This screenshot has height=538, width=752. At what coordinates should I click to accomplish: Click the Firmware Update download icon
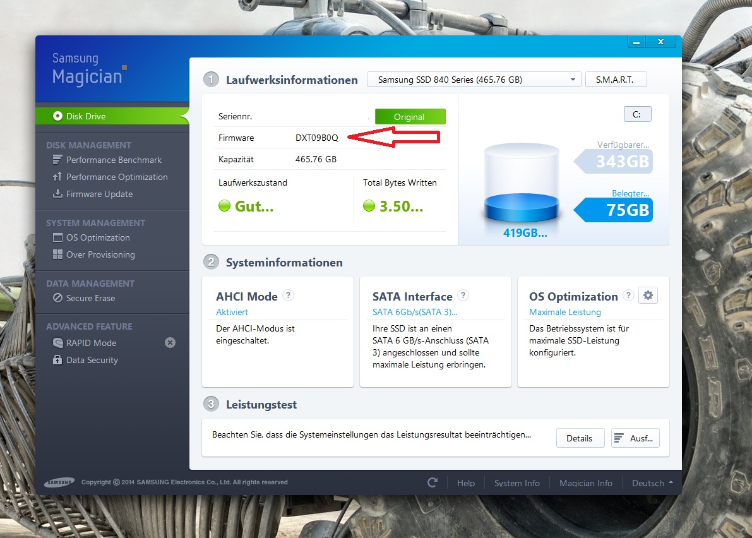[57, 194]
